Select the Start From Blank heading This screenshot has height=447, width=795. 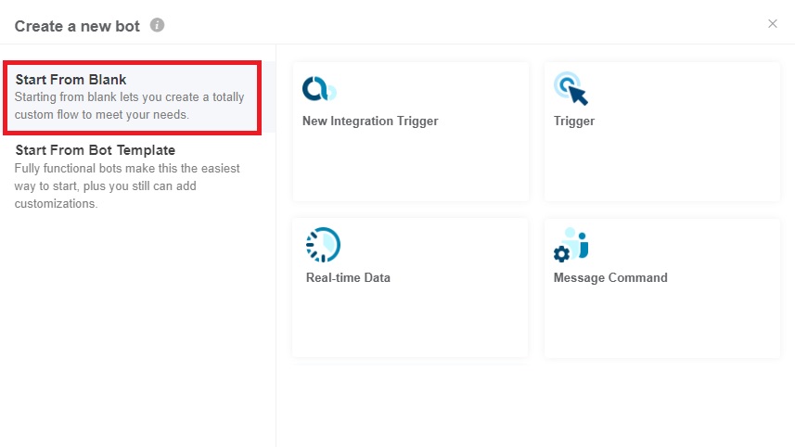tap(71, 80)
